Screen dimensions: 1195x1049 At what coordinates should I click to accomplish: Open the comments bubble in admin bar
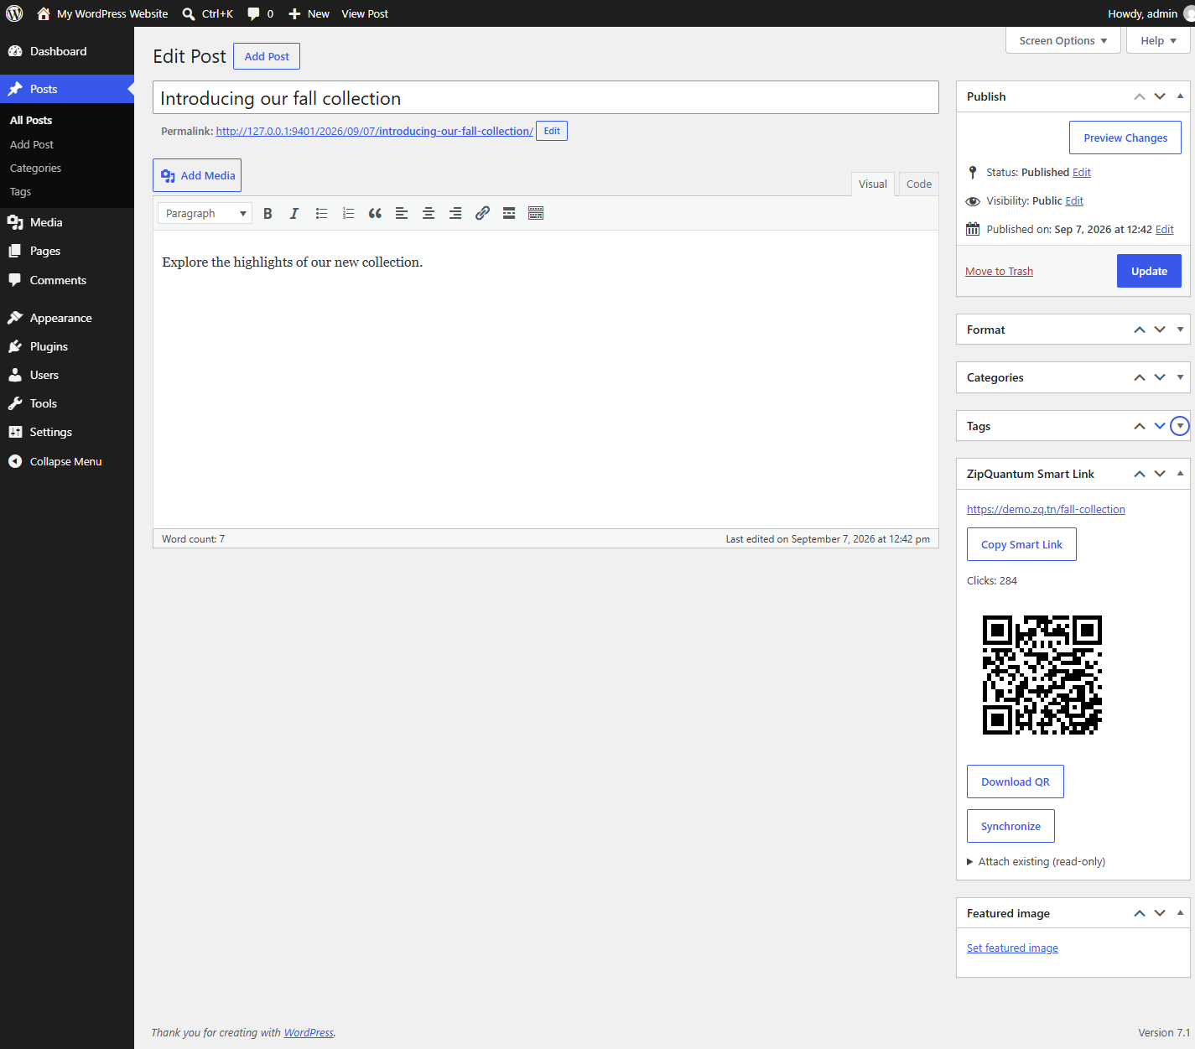click(260, 13)
